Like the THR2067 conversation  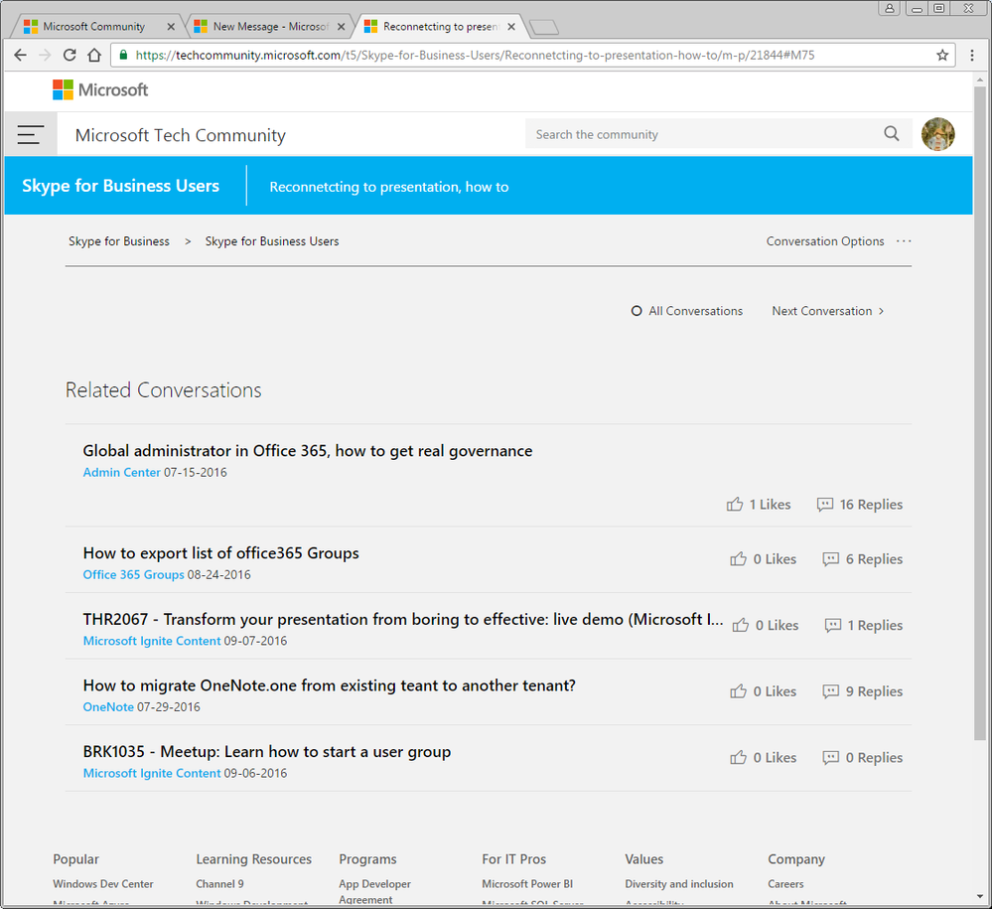pyautogui.click(x=740, y=626)
